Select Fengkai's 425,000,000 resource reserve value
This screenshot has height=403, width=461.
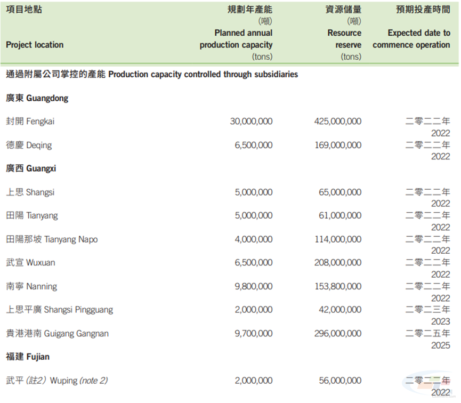338,121
